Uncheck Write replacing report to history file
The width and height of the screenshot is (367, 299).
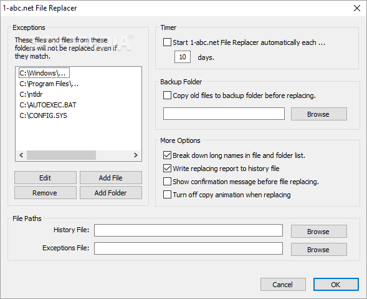pyautogui.click(x=167, y=169)
